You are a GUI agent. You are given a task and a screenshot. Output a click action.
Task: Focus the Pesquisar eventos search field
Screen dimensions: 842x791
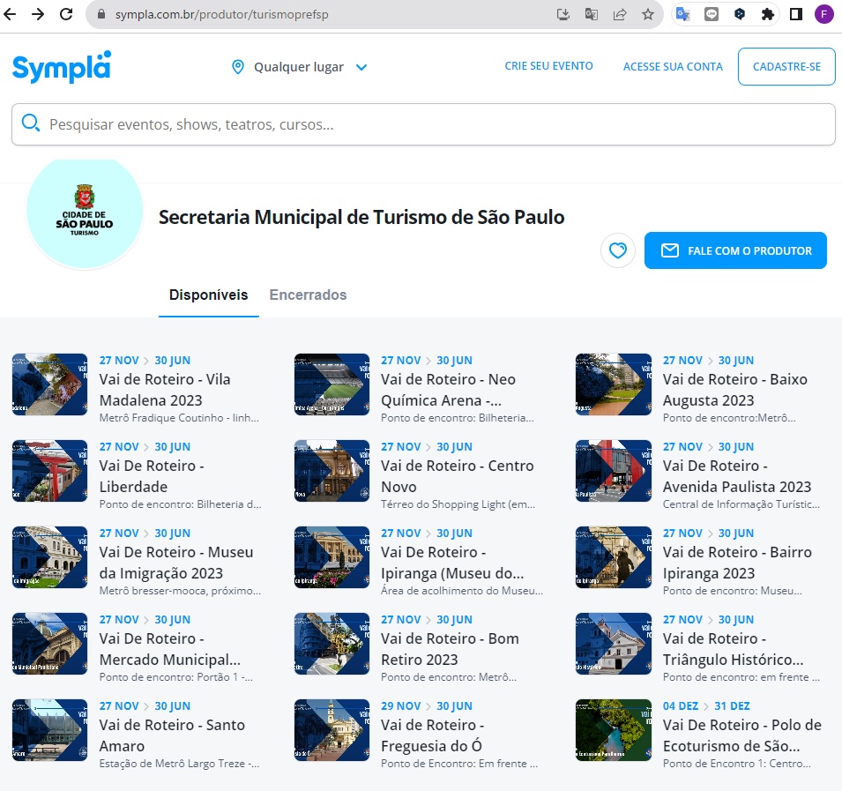(424, 124)
